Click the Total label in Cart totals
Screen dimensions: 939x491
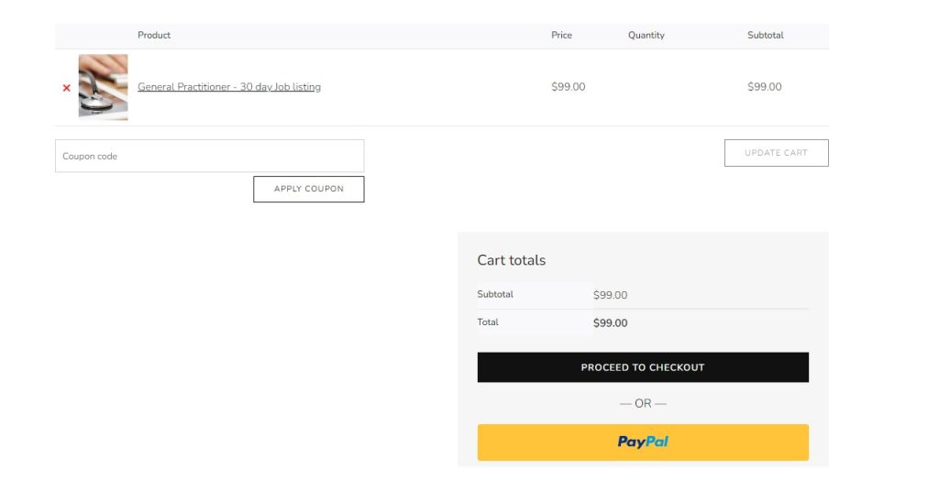click(x=488, y=322)
